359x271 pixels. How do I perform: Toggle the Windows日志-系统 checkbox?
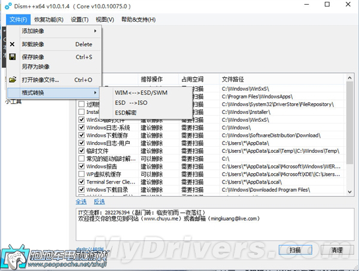81,128
